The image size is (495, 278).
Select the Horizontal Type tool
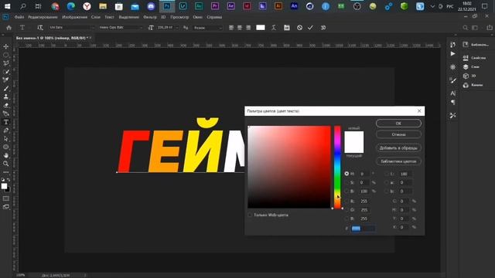(x=5, y=122)
